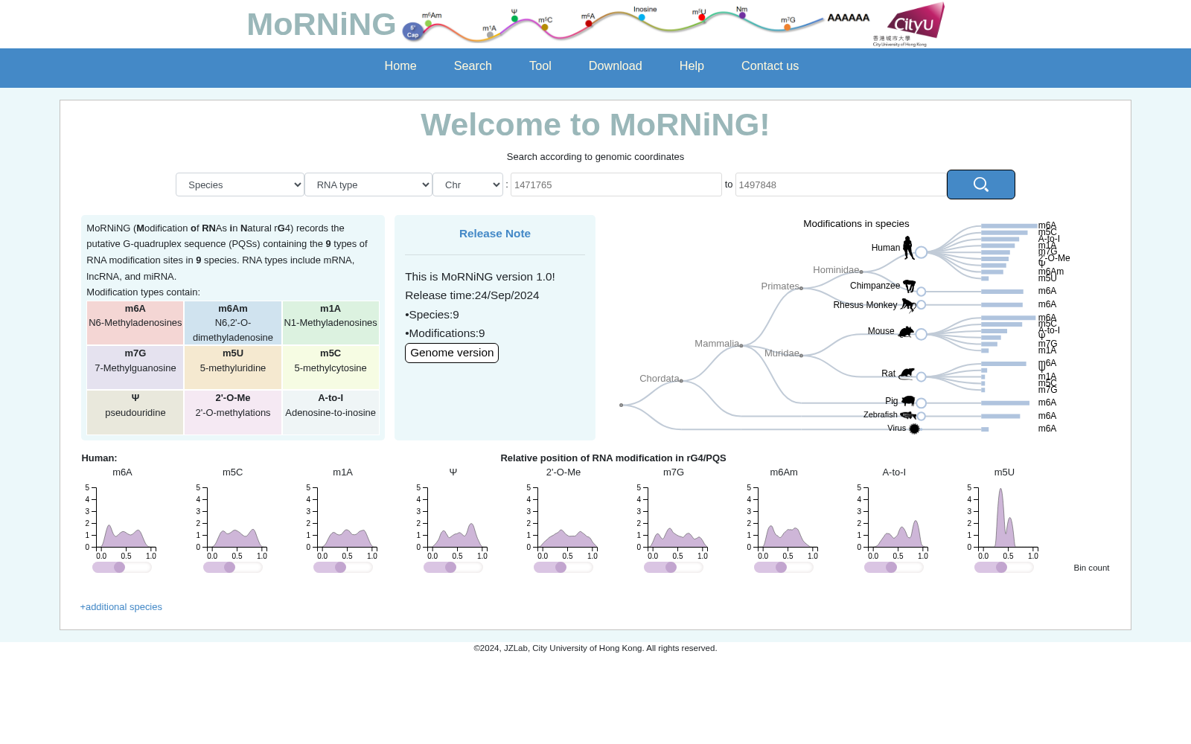
Task: Click the Primates tree label
Action: (x=780, y=286)
